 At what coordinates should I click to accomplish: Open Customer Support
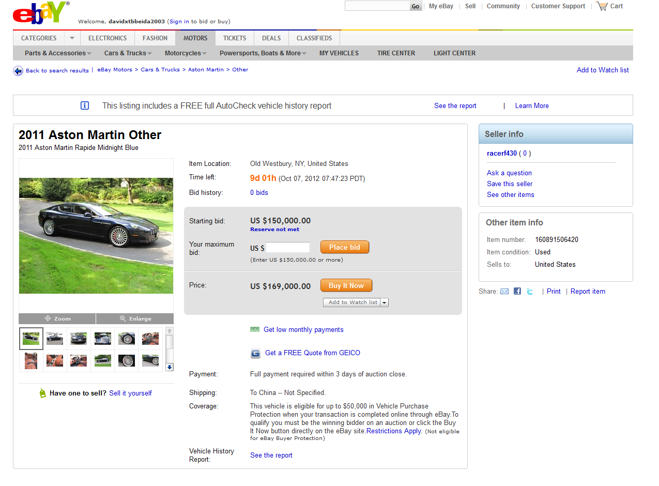558,6
